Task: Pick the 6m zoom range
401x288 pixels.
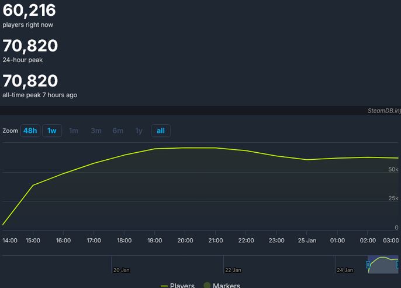Action: tap(118, 131)
